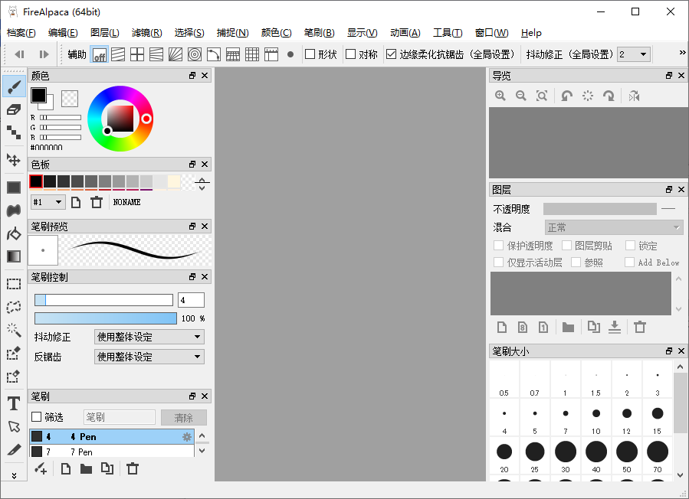Select the Brush tool in left toolbar
689x499 pixels.
tap(14, 86)
